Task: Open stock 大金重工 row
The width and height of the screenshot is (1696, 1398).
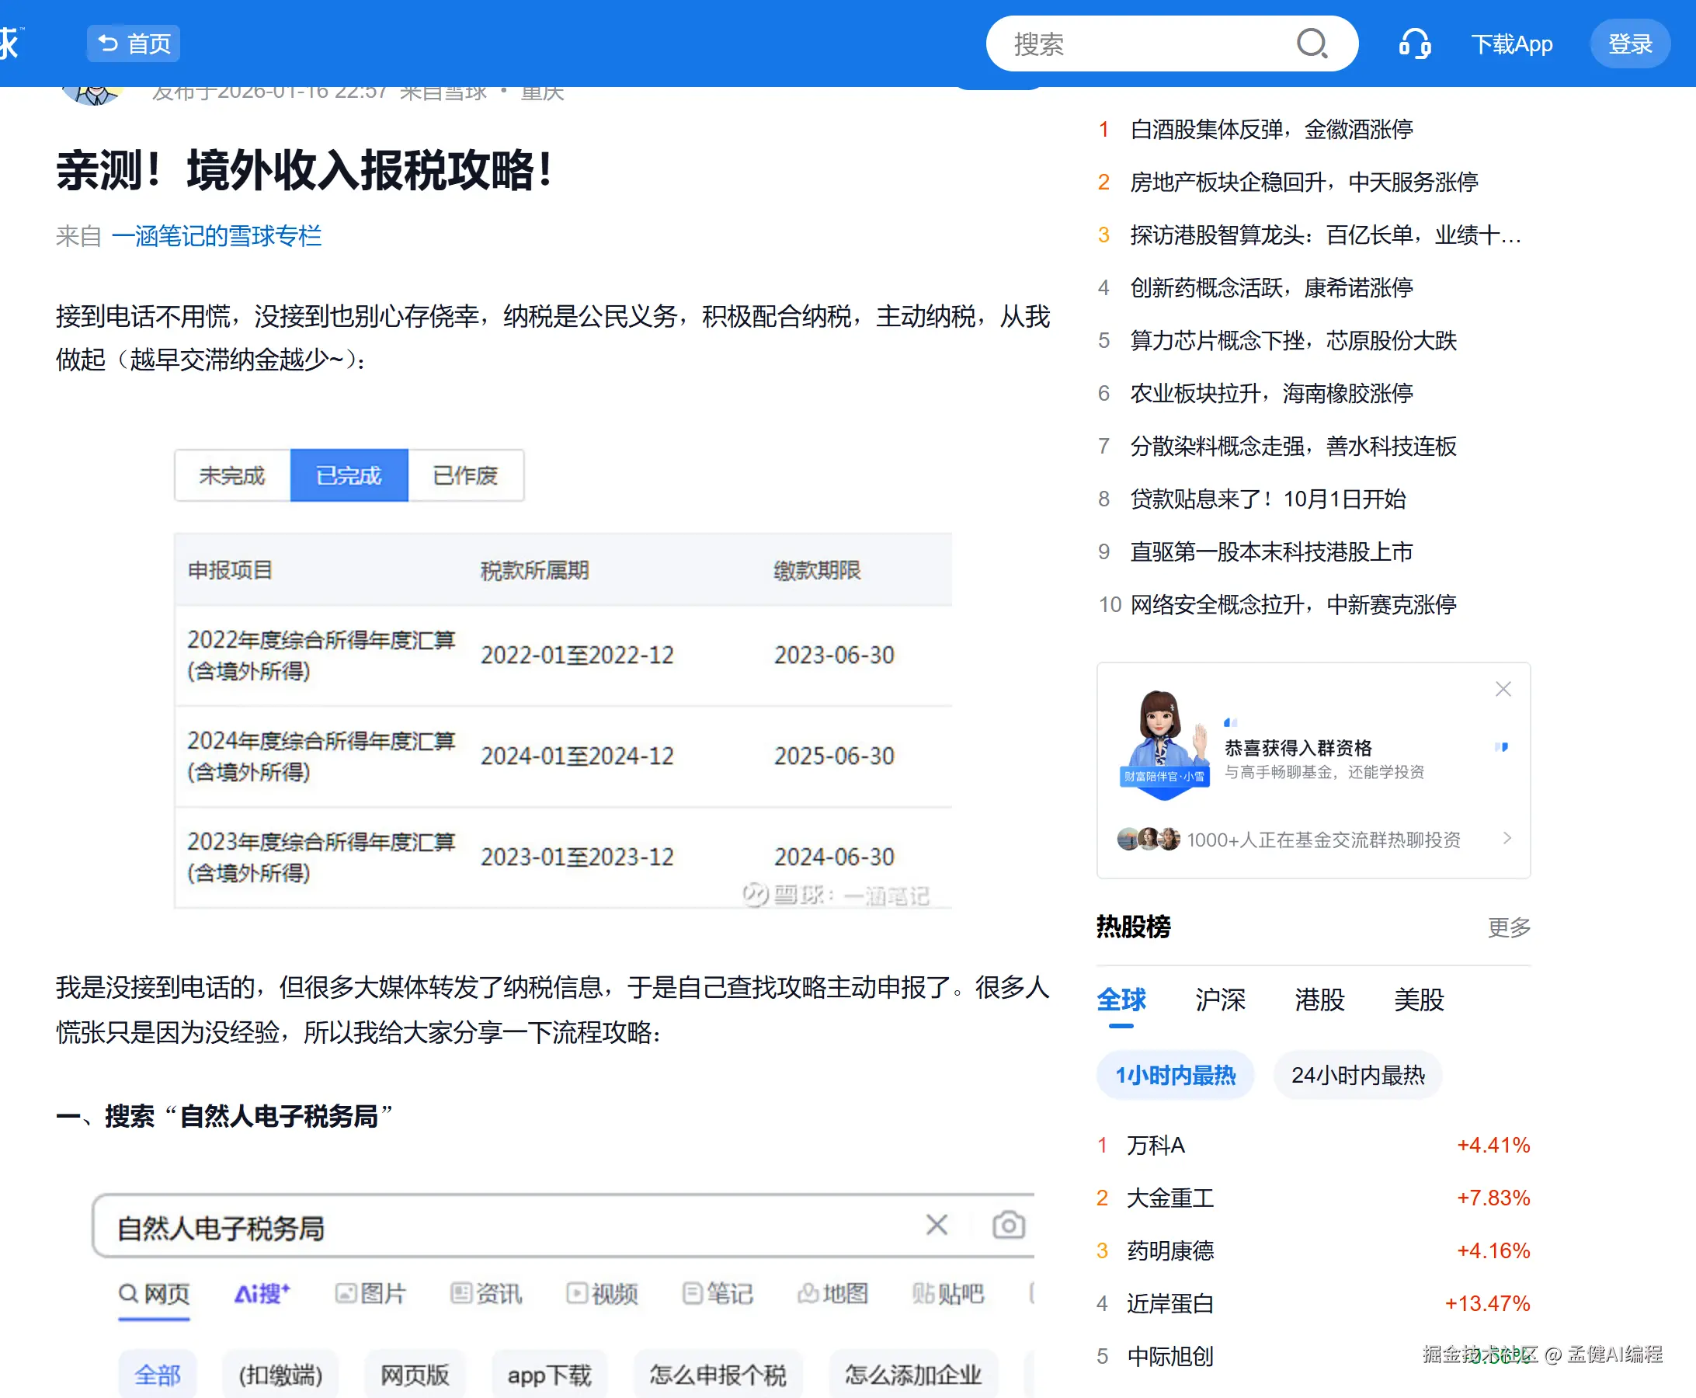Action: click(1312, 1198)
